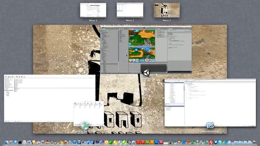Viewport: 260px width, 146px height.
Task: Select the MonoDevelop window preview
Action: coord(210,103)
